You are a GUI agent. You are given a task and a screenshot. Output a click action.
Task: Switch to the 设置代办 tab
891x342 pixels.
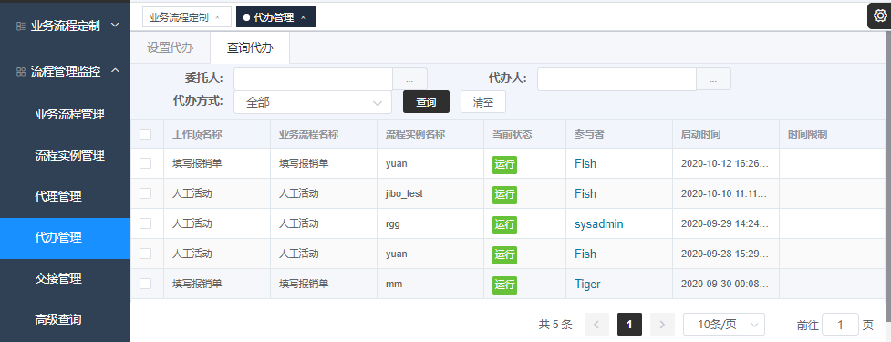click(170, 47)
